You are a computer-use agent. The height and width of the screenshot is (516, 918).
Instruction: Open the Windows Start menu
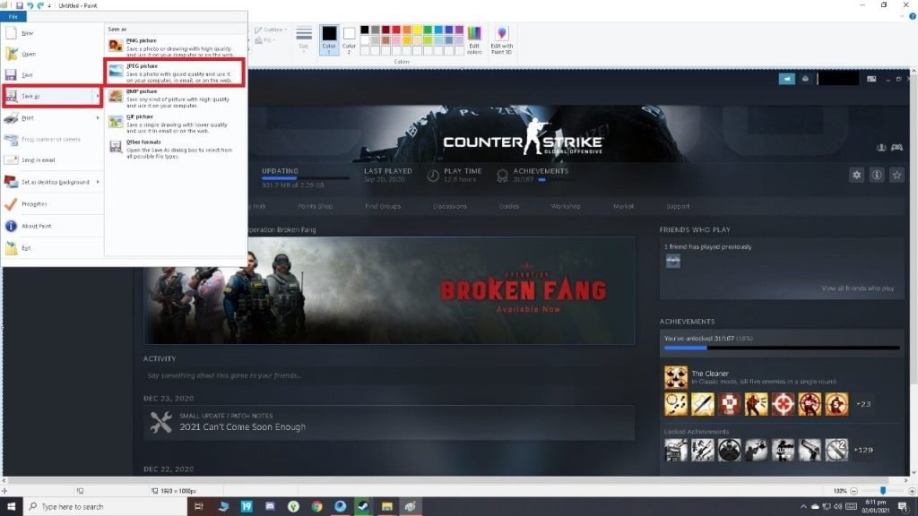(x=11, y=507)
